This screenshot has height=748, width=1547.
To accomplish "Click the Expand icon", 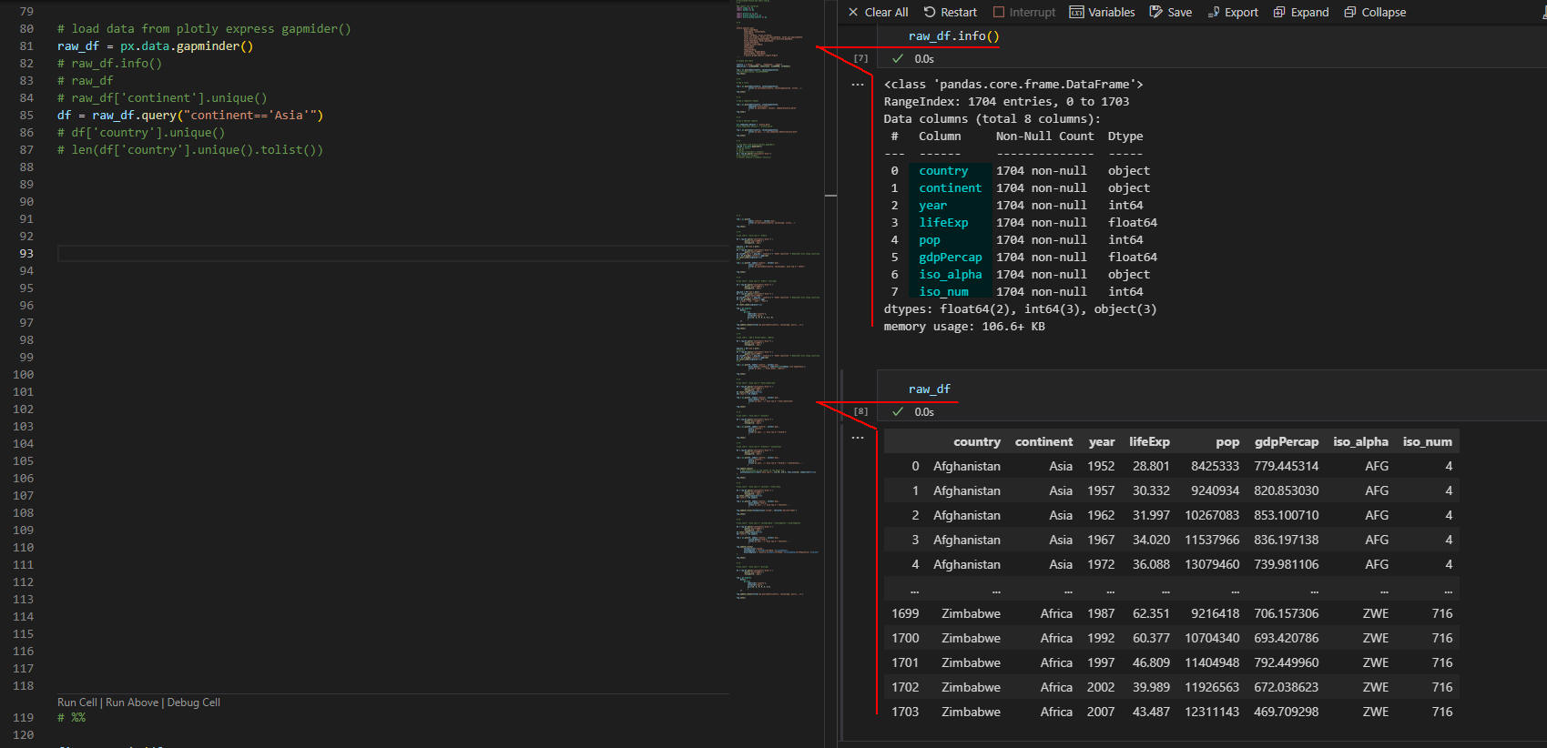I will (1279, 12).
